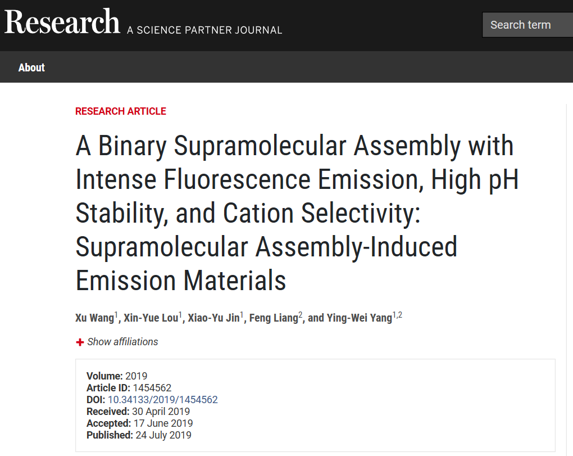Open the DOI link 10.34133/2019/1454562
Viewport: 573px width, 456px height.
tap(162, 400)
